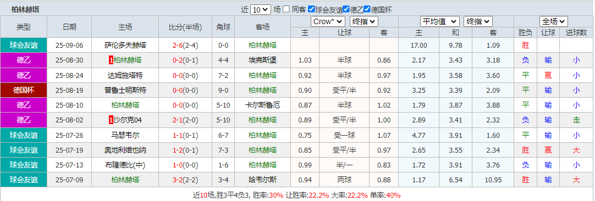
Task: Click the handicap value 半/一
Action: 344,165
